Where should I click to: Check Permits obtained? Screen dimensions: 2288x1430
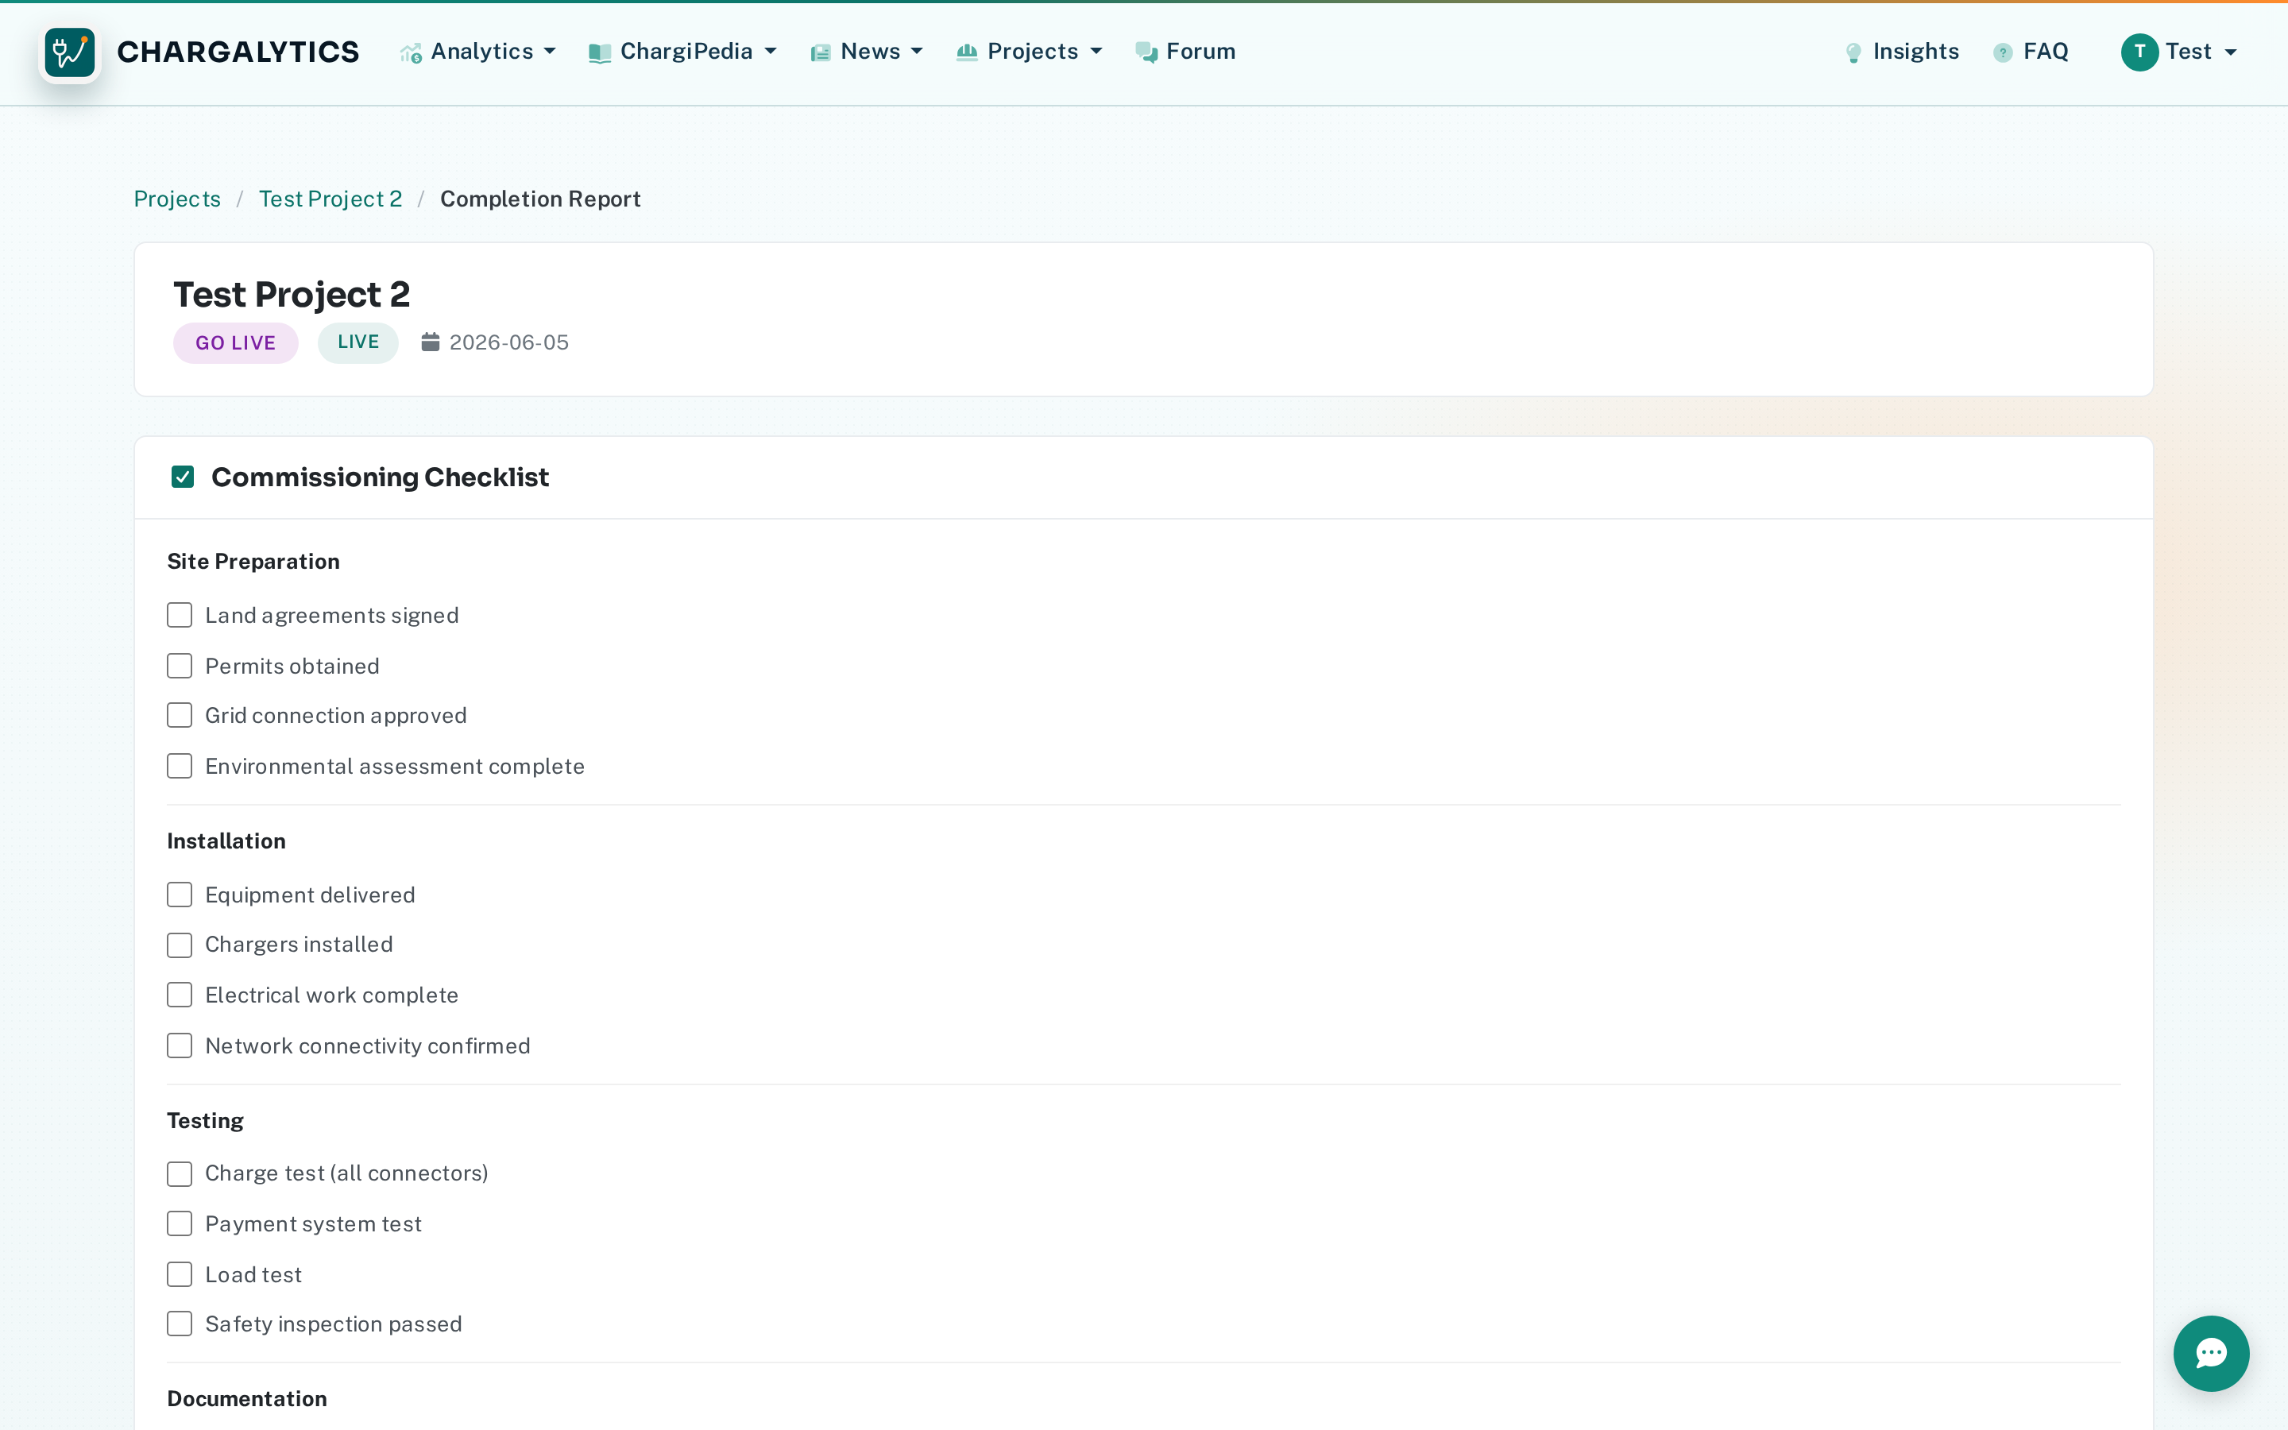(x=180, y=666)
